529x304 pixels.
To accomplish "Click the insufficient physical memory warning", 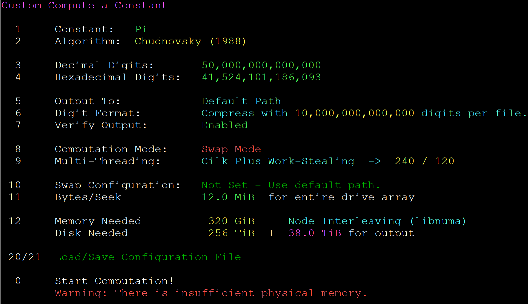I will [x=211, y=293].
